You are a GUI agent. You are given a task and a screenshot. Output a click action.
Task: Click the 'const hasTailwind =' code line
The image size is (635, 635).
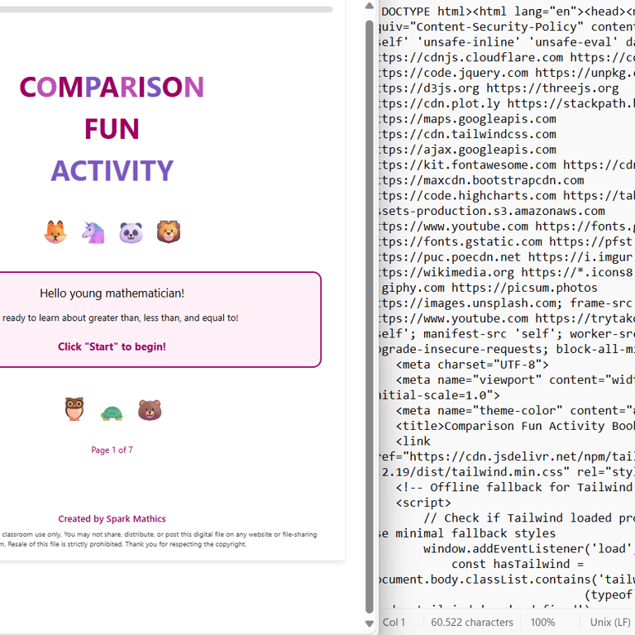(518, 564)
